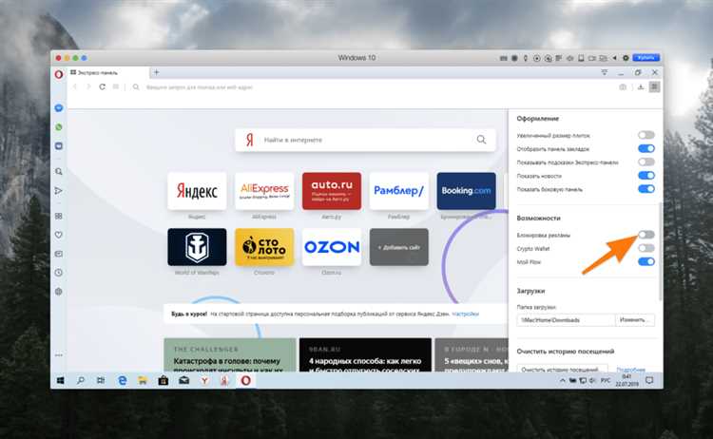
Task: Open Windows notification center icon
Action: tap(649, 380)
